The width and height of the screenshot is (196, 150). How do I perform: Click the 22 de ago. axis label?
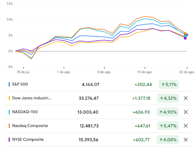tap(187, 72)
